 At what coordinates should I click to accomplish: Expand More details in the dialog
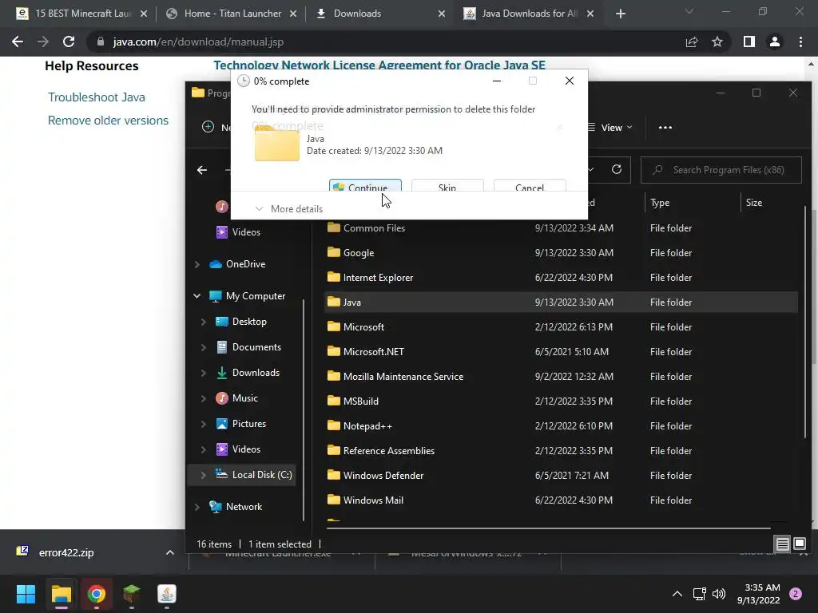click(289, 209)
